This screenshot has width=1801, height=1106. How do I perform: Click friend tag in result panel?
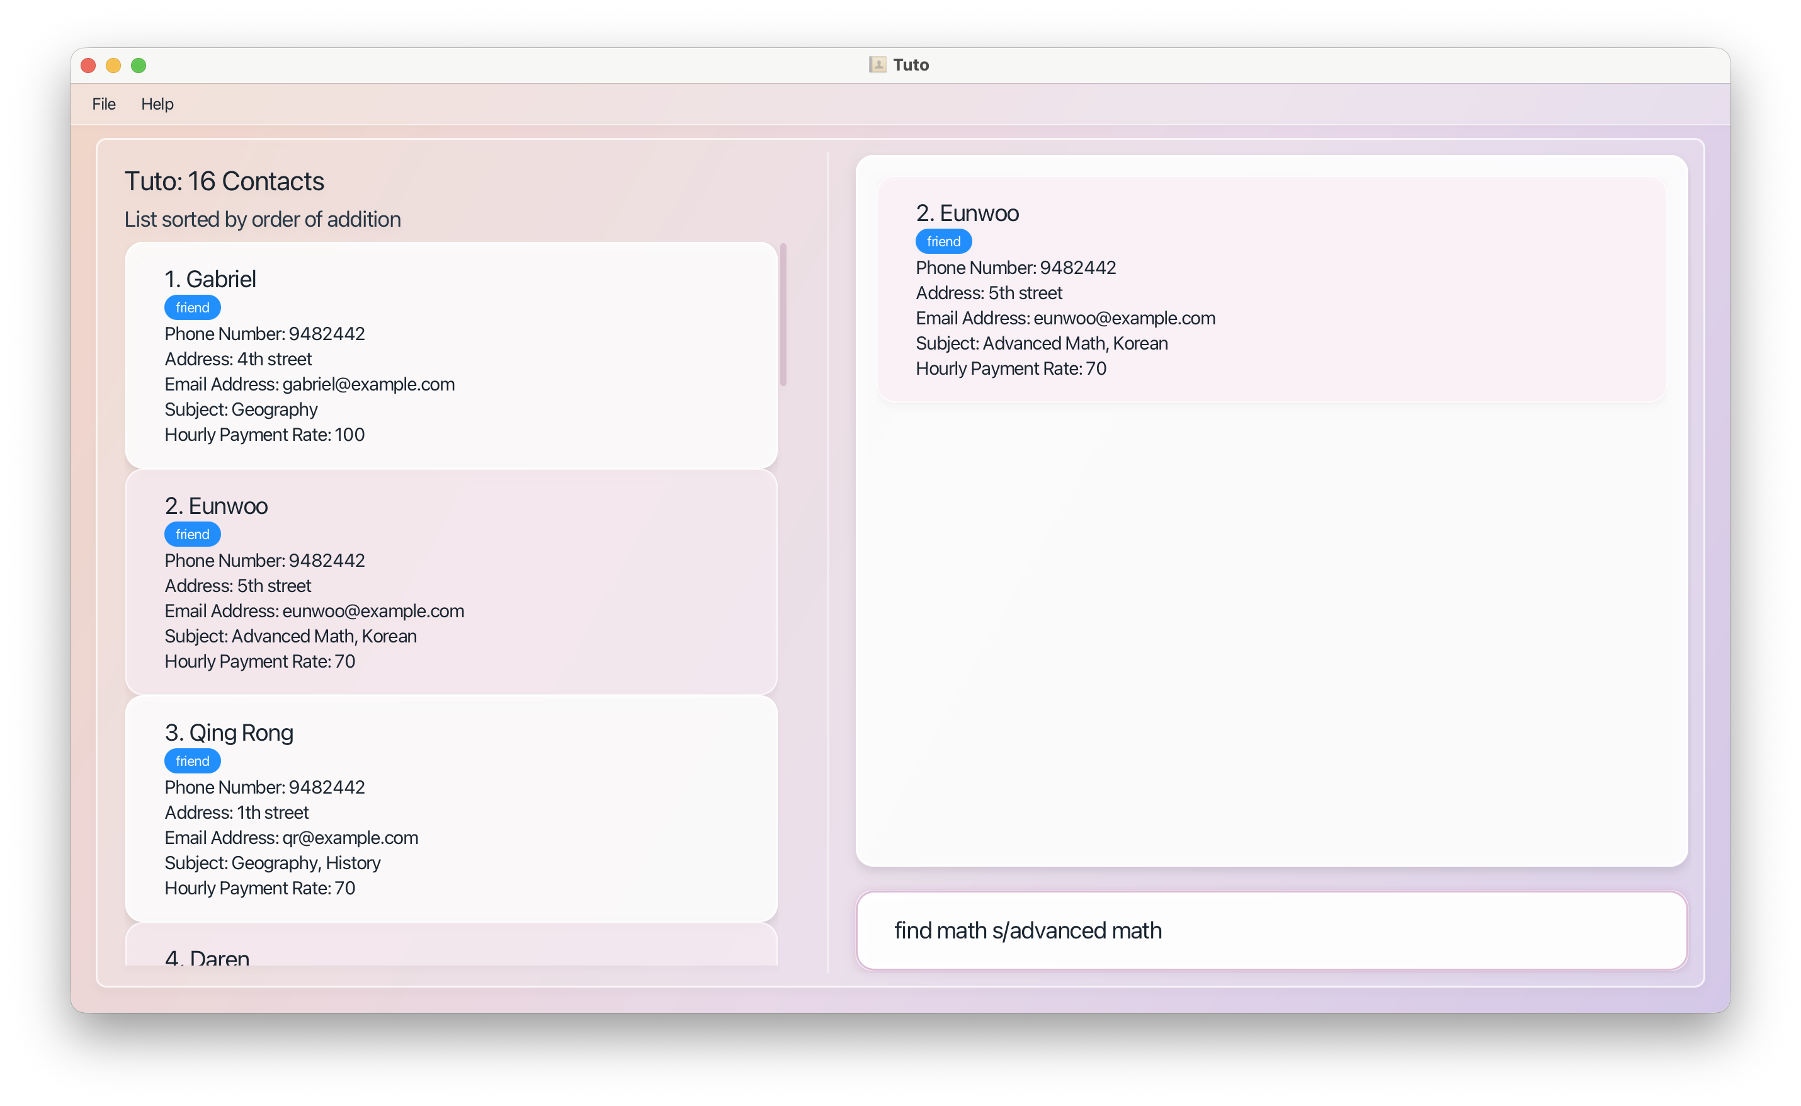tap(943, 241)
